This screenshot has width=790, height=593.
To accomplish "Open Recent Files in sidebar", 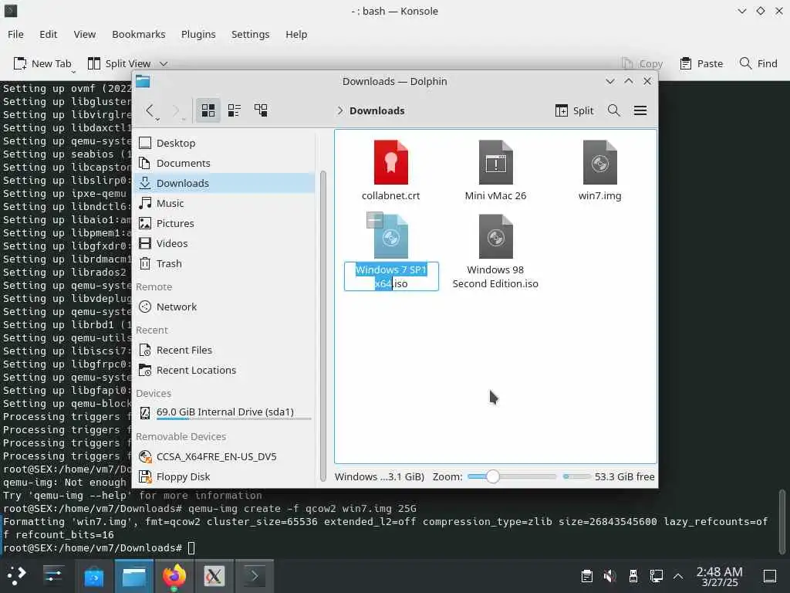I will [x=225, y=351].
